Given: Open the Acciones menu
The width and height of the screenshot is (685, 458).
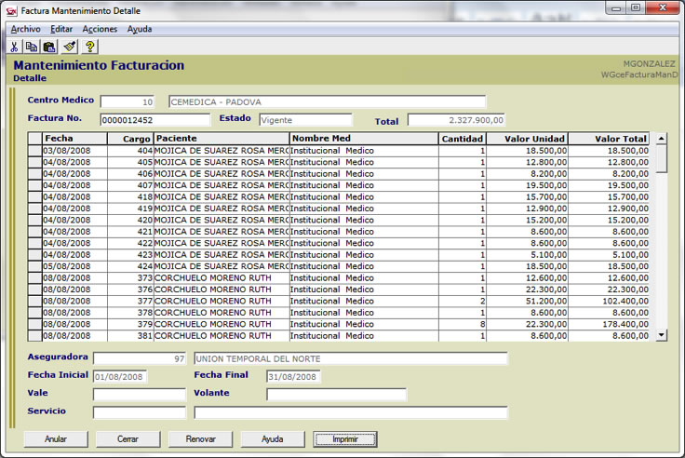Looking at the screenshot, I should pyautogui.click(x=100, y=29).
